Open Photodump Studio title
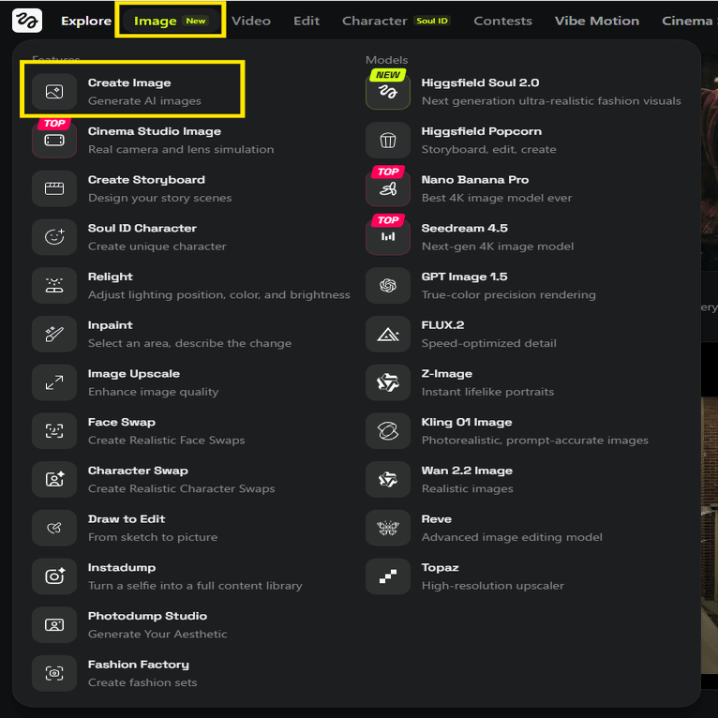Screen dimensions: 718x718 pos(147,617)
